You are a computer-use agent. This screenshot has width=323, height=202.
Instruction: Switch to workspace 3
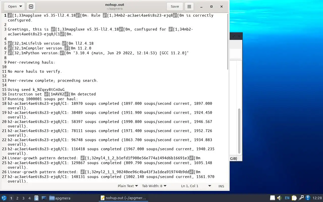[23, 198]
